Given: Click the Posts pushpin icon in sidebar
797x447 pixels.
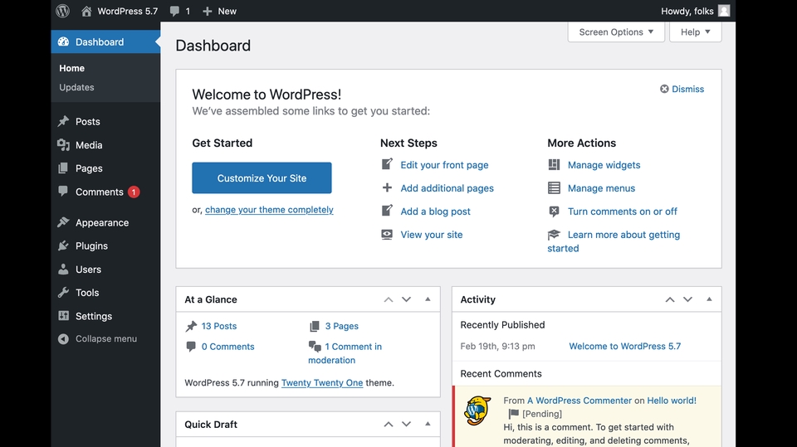Looking at the screenshot, I should pos(63,121).
